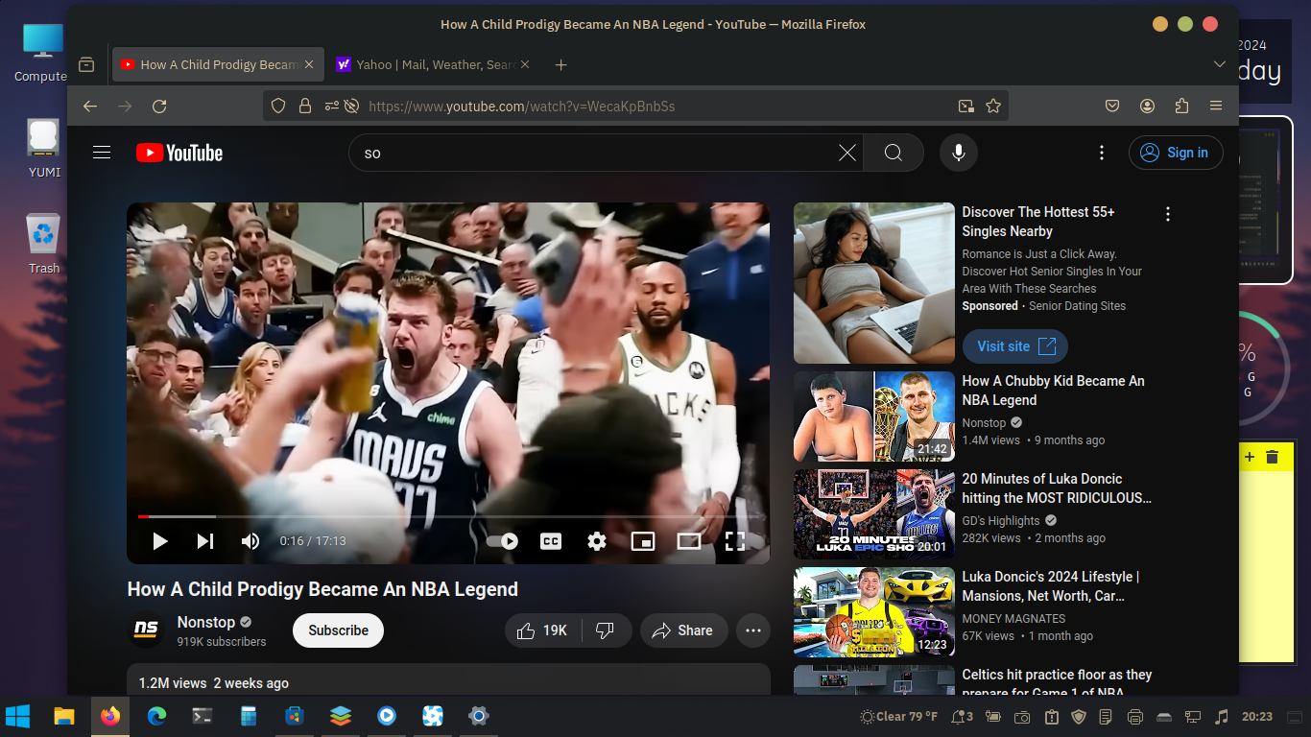The height and width of the screenshot is (737, 1311).
Task: Click Visit site on the sponsored ad
Action: [1015, 346]
